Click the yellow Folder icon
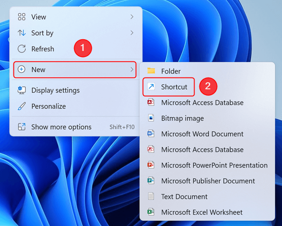Screen dimensions: 282x226 tap(151, 71)
